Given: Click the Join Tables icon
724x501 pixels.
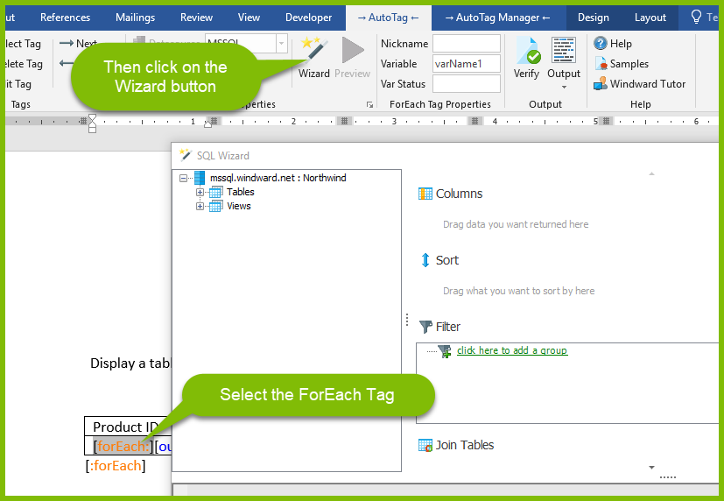Looking at the screenshot, I should (x=425, y=445).
